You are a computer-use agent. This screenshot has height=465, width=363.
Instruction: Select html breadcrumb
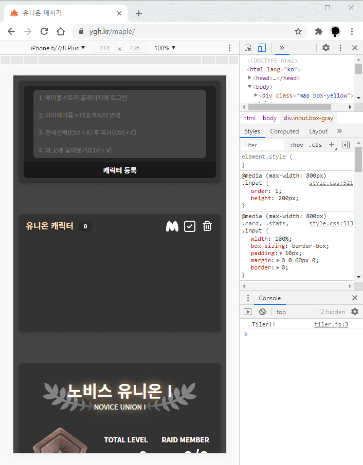249,118
